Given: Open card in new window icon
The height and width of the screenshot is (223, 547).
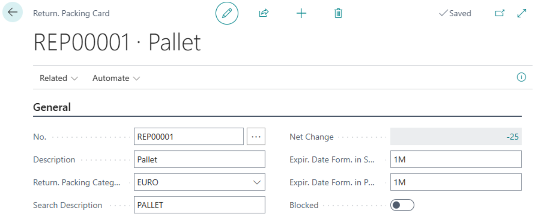Looking at the screenshot, I should pyautogui.click(x=500, y=13).
